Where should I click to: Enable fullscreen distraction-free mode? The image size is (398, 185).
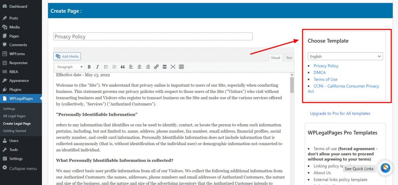(x=173, y=67)
